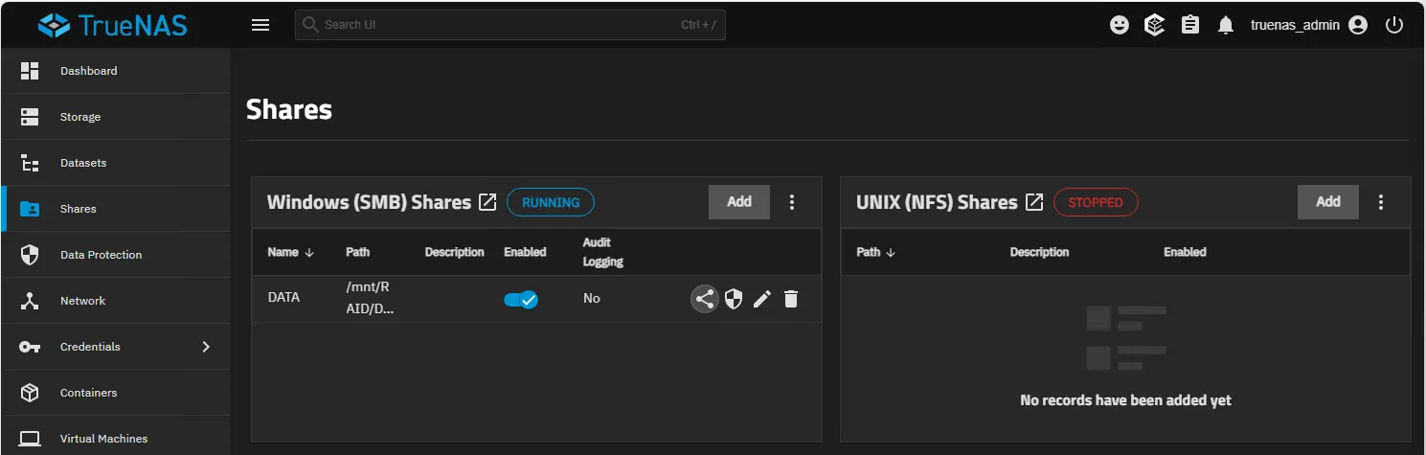Open the feedback smiley face icon
Image resolution: width=1426 pixels, height=455 pixels.
pos(1119,25)
